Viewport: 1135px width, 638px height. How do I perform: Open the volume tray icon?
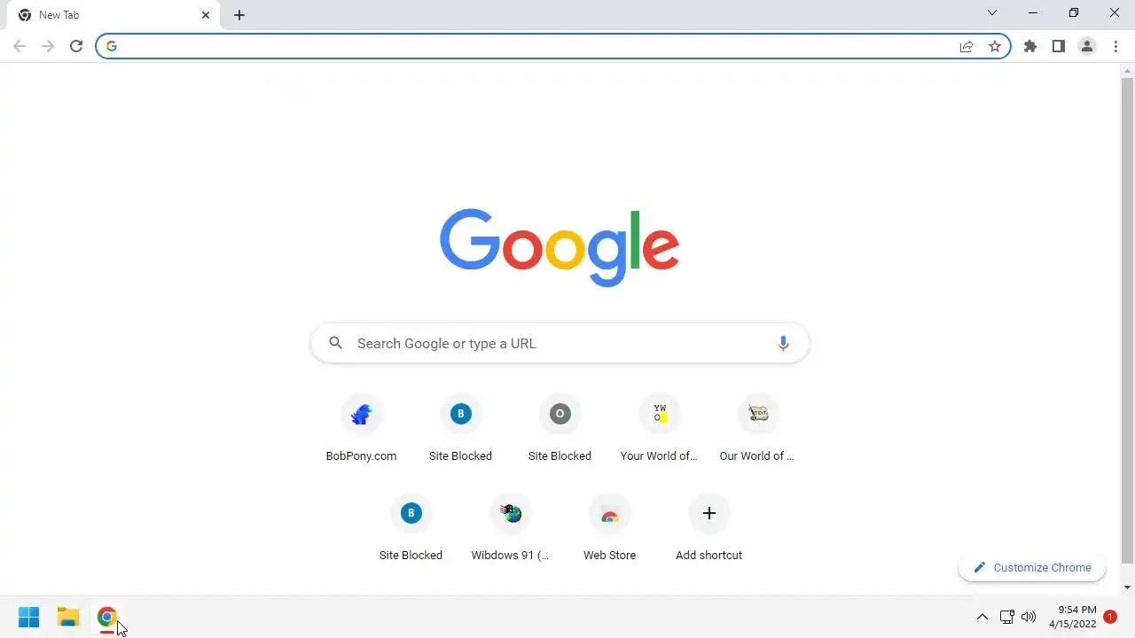[x=1029, y=617]
